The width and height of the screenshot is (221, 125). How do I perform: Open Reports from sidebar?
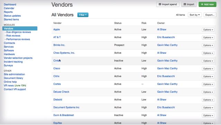pyautogui.click(x=8, y=12)
